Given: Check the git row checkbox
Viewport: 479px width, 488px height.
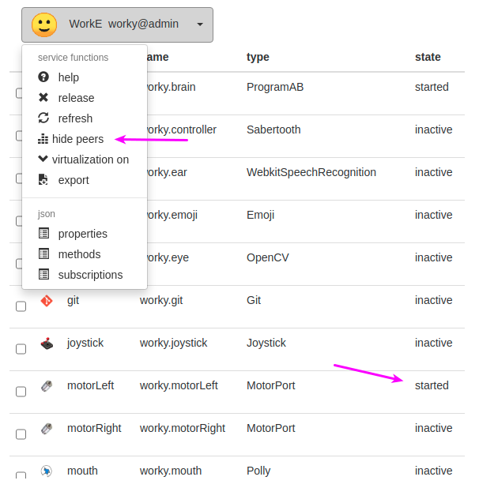Looking at the screenshot, I should coord(21,306).
